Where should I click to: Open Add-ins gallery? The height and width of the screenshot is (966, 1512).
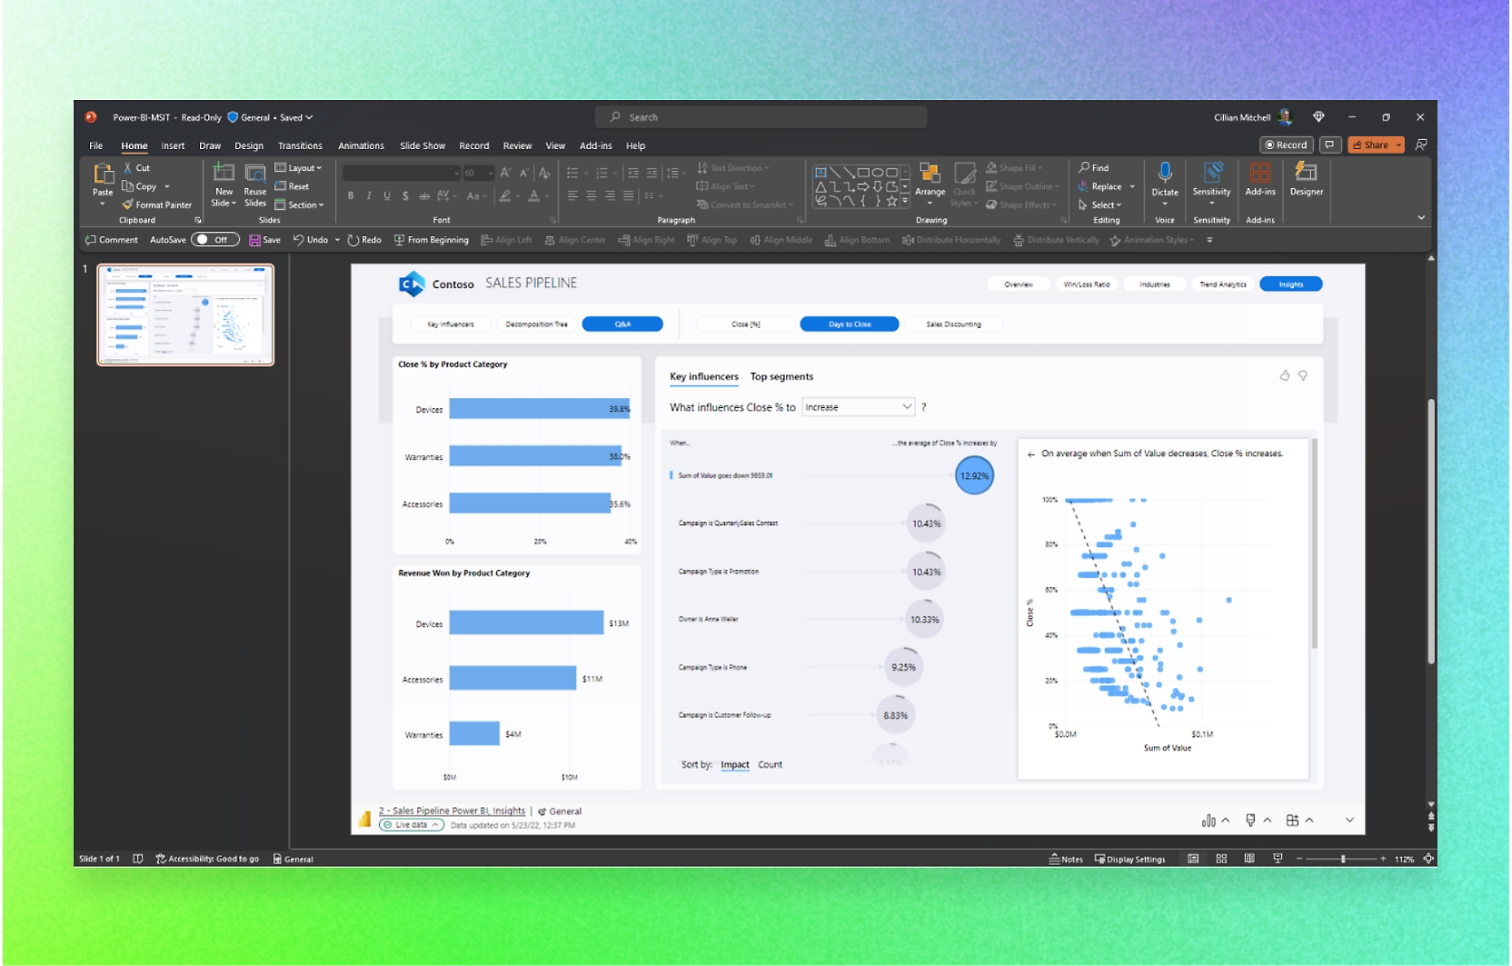1260,179
